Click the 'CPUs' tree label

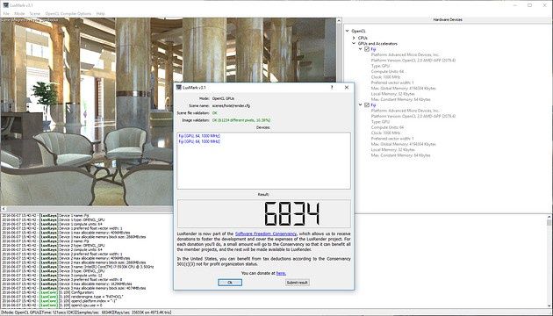[363, 38]
